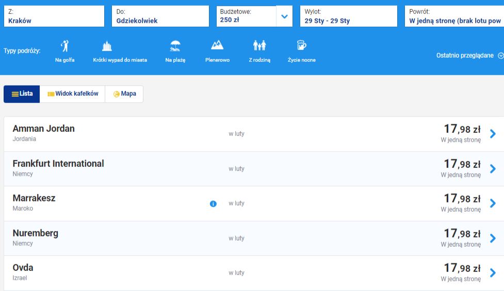Click the 'Izrael' country label
504x291 pixels.
pos(20,278)
